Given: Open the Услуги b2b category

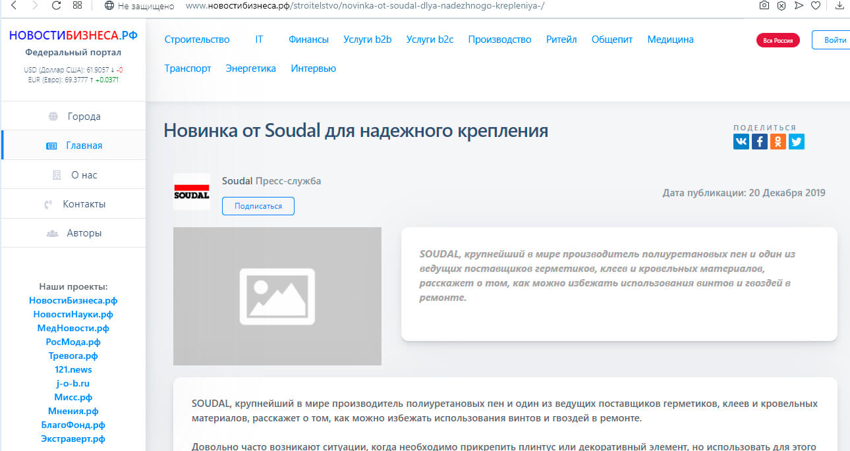Looking at the screenshot, I should [x=368, y=40].
